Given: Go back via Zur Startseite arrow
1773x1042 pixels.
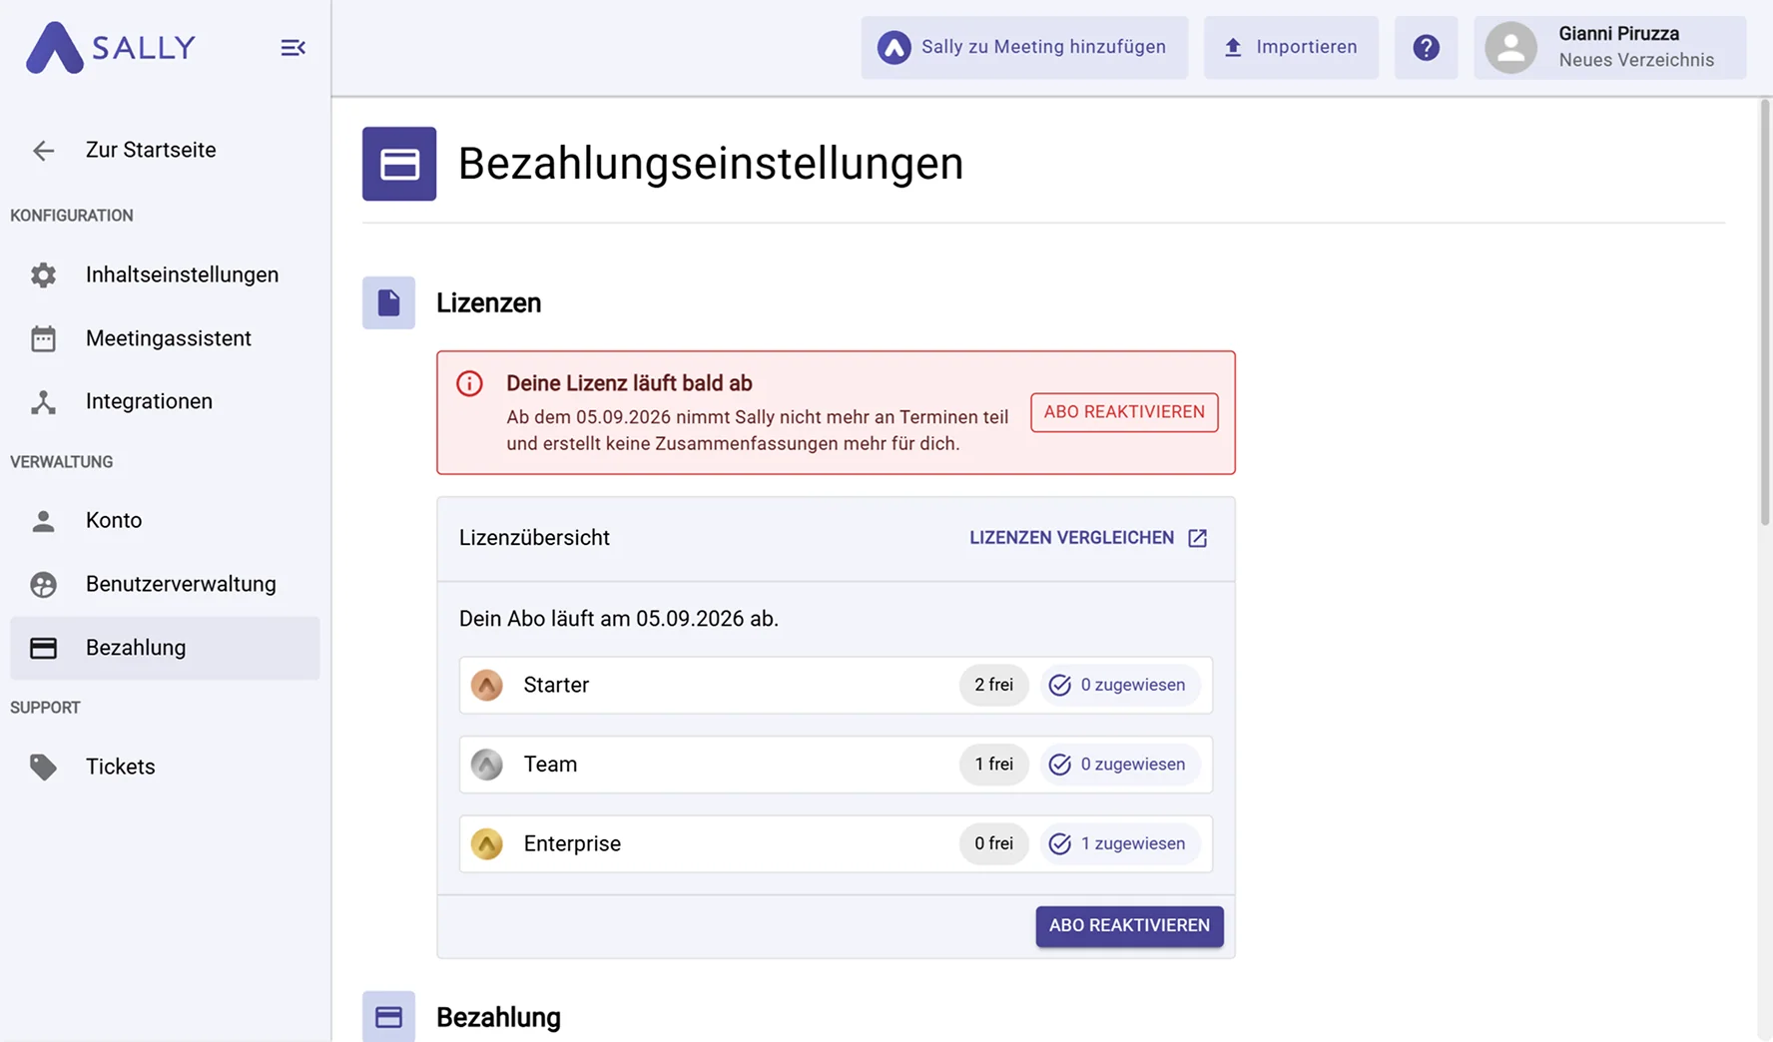Looking at the screenshot, I should click(43, 151).
